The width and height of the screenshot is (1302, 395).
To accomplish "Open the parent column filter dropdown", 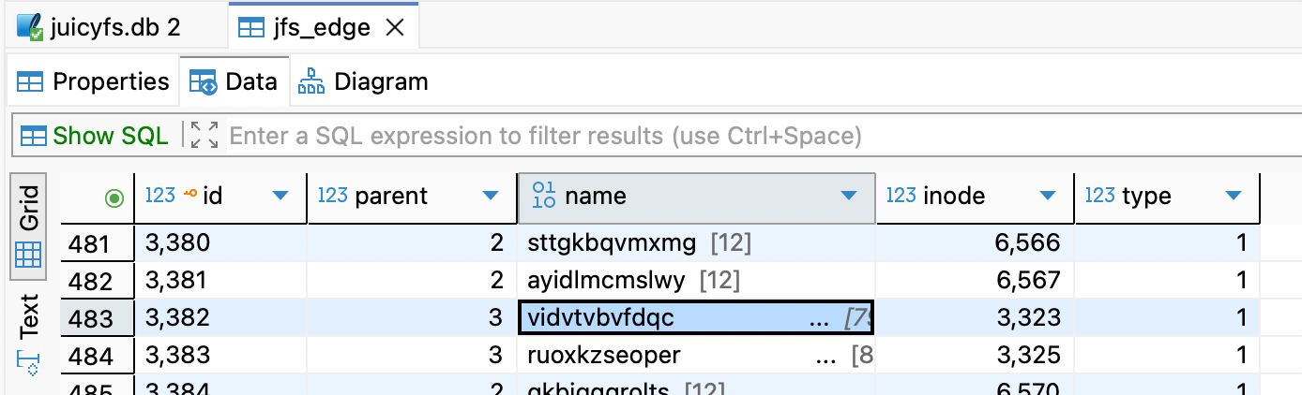I will pyautogui.click(x=490, y=196).
